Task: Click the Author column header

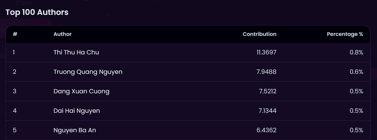Action: (63, 34)
